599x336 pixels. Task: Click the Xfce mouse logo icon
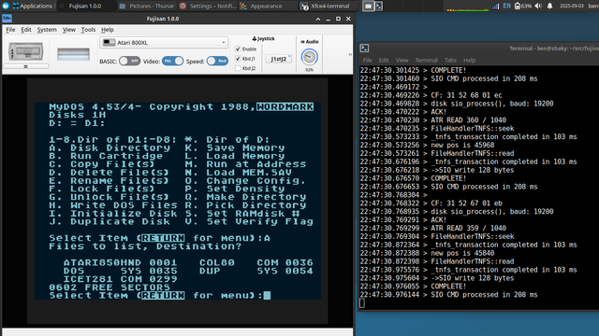(6, 6)
